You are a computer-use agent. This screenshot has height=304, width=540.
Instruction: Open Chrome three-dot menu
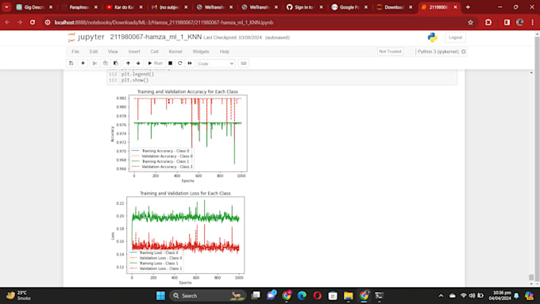pos(532,22)
